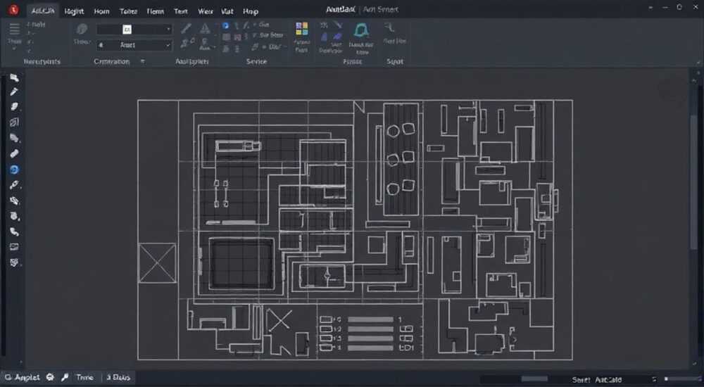
Task: Select the eraser-like tool in left sidebar
Action: point(14,153)
